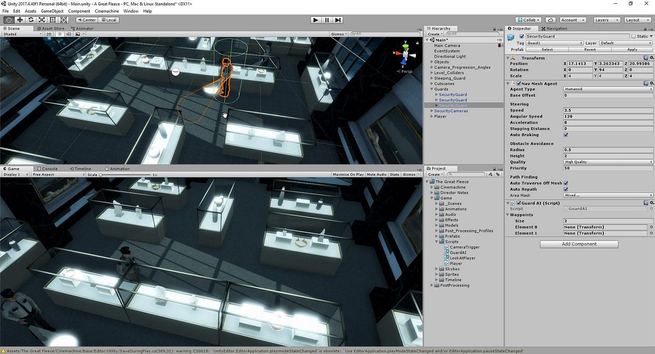Open the Area Mask dropdown
This screenshot has width=655, height=354.
tap(608, 195)
